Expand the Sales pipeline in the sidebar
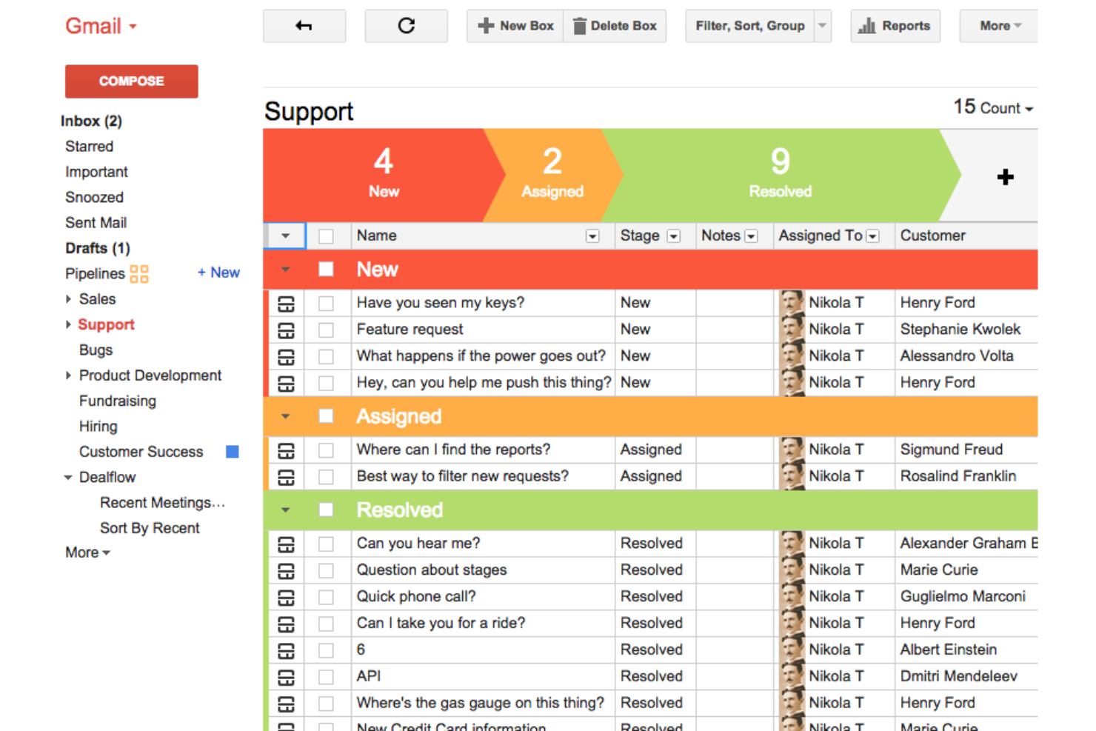1096x731 pixels. pos(69,299)
